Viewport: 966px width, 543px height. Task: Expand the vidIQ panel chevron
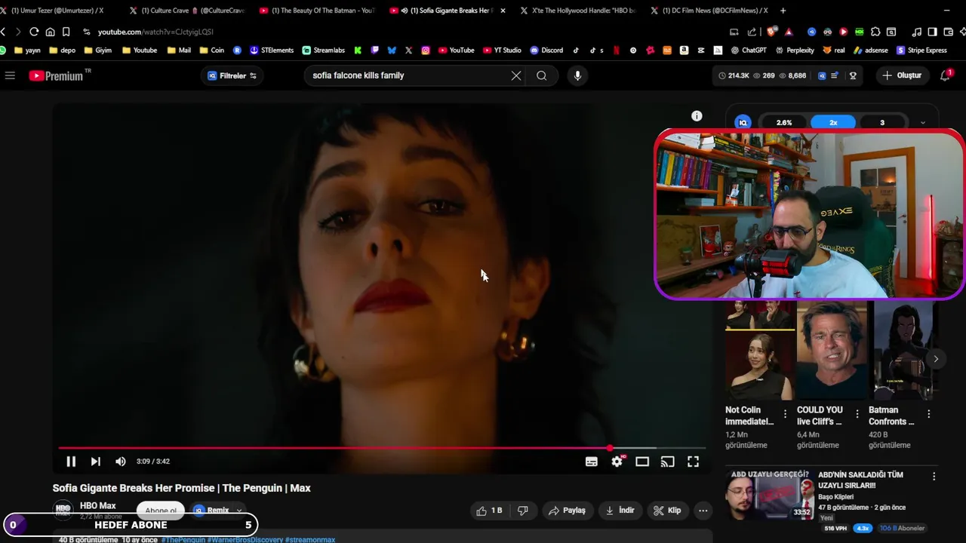coord(922,122)
